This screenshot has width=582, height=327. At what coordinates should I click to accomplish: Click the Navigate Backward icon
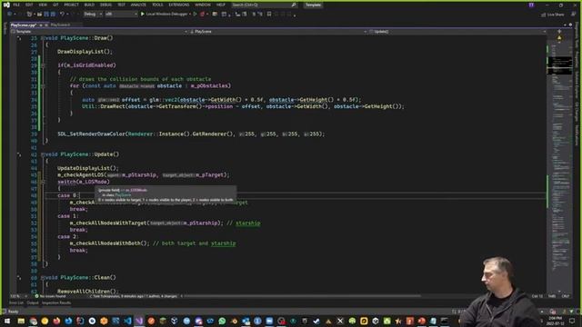[10, 15]
